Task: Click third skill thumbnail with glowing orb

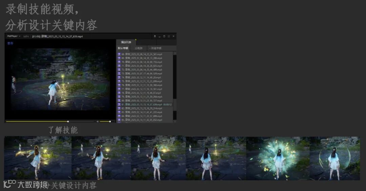Action: [x=159, y=158]
